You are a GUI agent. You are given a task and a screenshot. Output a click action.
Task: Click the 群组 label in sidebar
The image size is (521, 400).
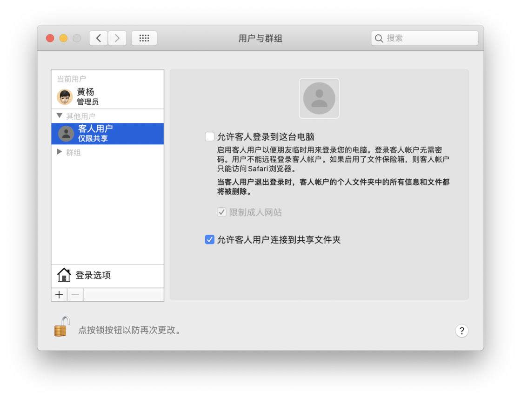[73, 153]
